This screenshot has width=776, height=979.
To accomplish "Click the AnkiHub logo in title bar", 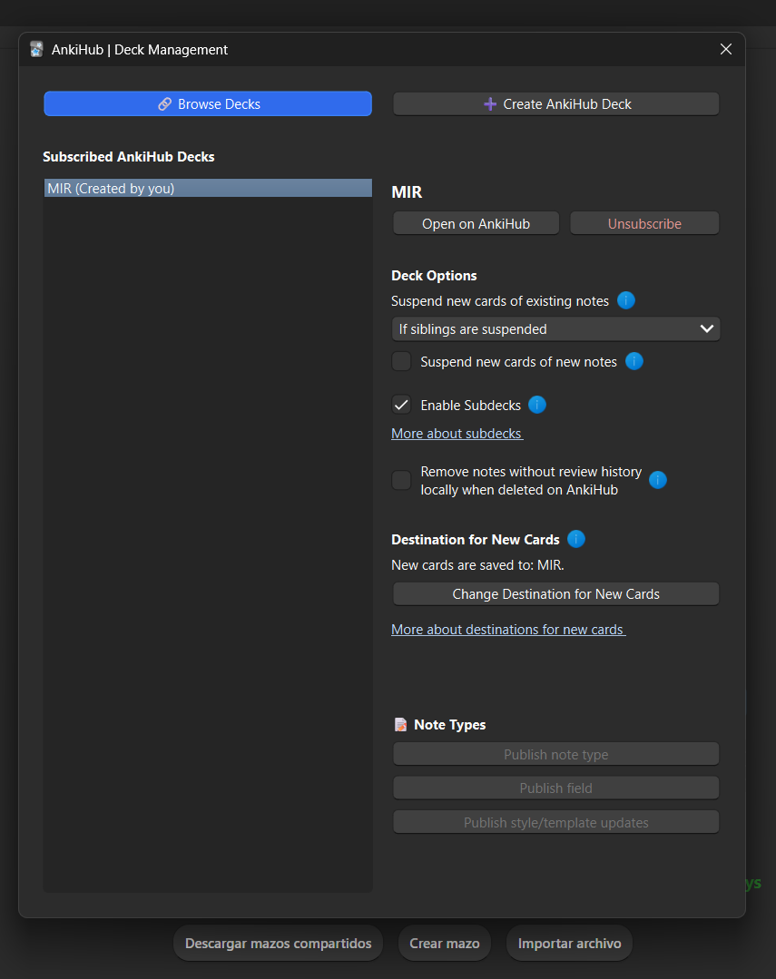I will click(x=37, y=49).
